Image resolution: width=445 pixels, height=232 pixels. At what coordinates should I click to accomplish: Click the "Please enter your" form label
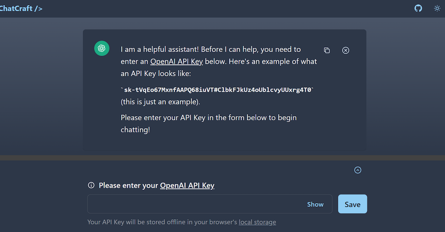129,185
